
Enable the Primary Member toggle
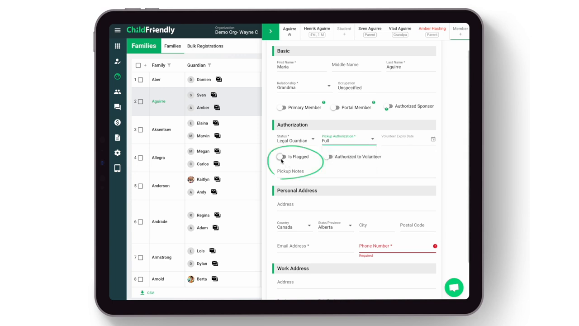tap(282, 108)
